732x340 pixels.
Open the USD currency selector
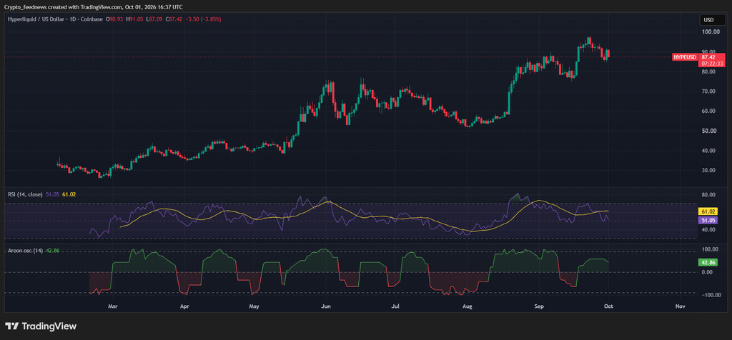click(x=708, y=19)
